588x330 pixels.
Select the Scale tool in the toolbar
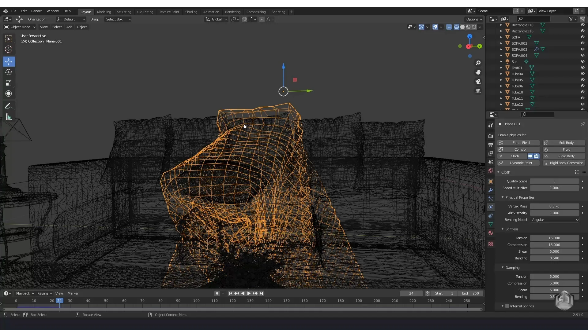pyautogui.click(x=9, y=83)
